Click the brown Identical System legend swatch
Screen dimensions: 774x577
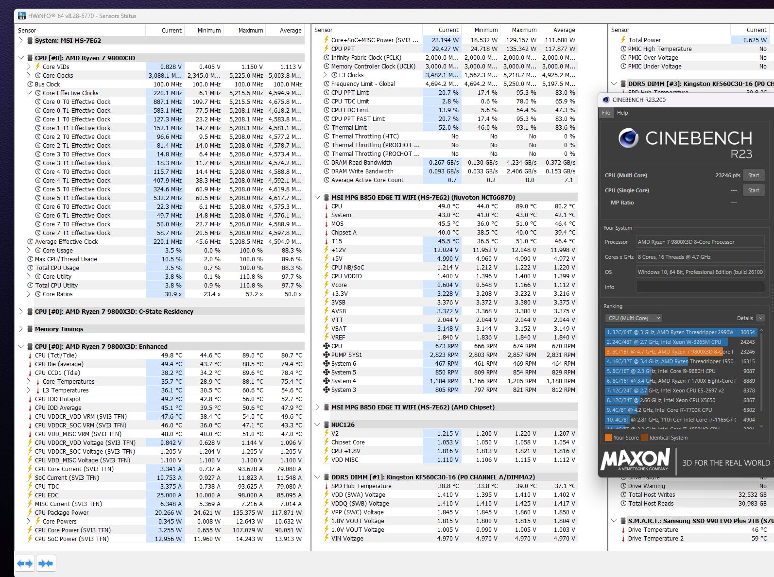pos(644,438)
